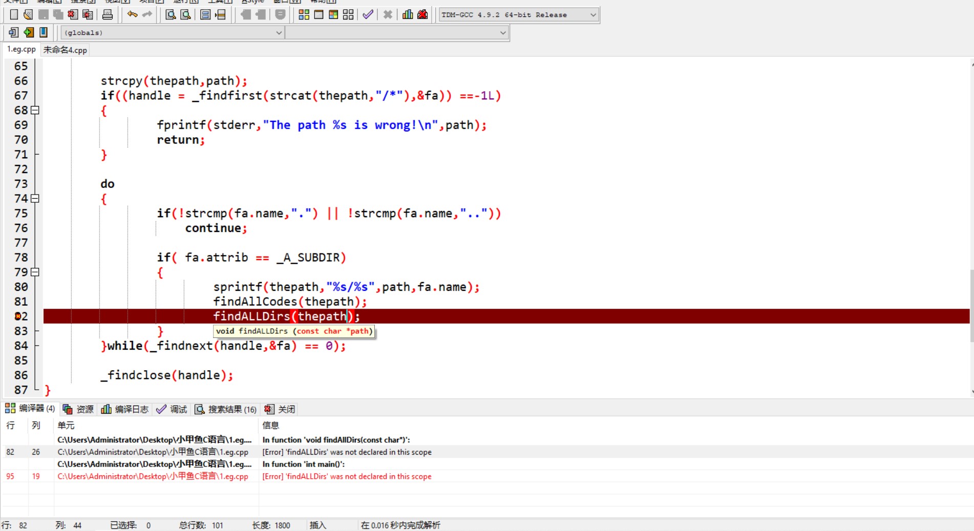This screenshot has height=531, width=974.
Task: Click the New file toolbar icon
Action: click(x=14, y=15)
